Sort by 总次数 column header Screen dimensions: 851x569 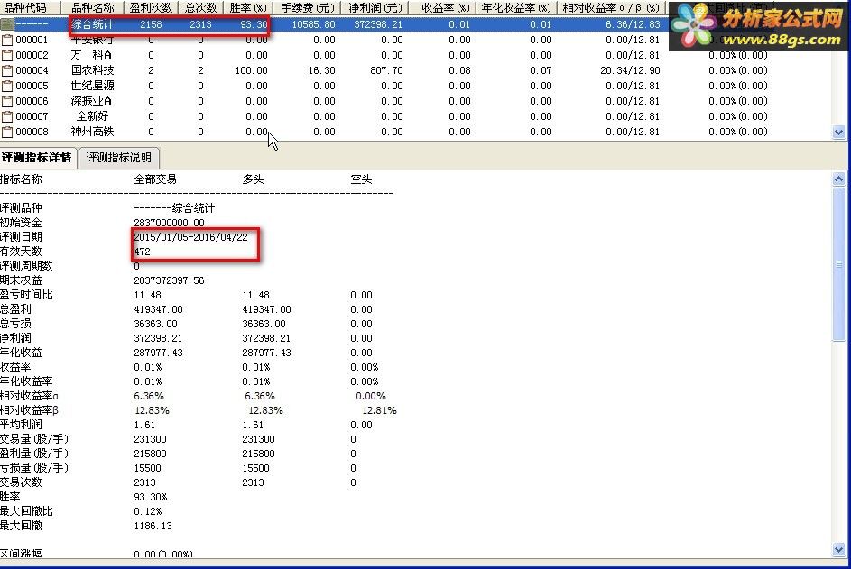tap(200, 7)
